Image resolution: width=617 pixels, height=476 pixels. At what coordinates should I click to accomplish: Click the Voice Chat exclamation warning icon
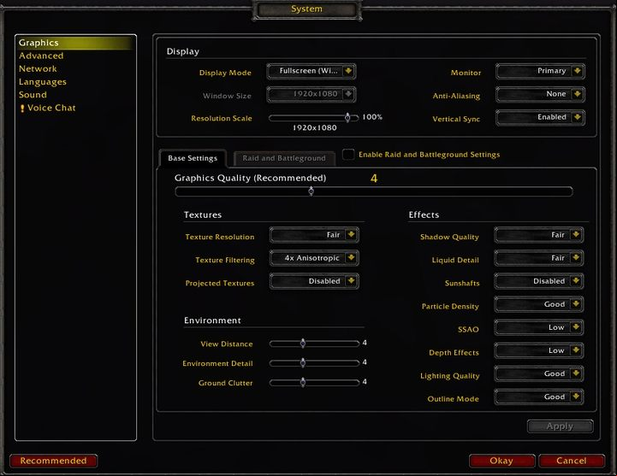click(x=22, y=108)
